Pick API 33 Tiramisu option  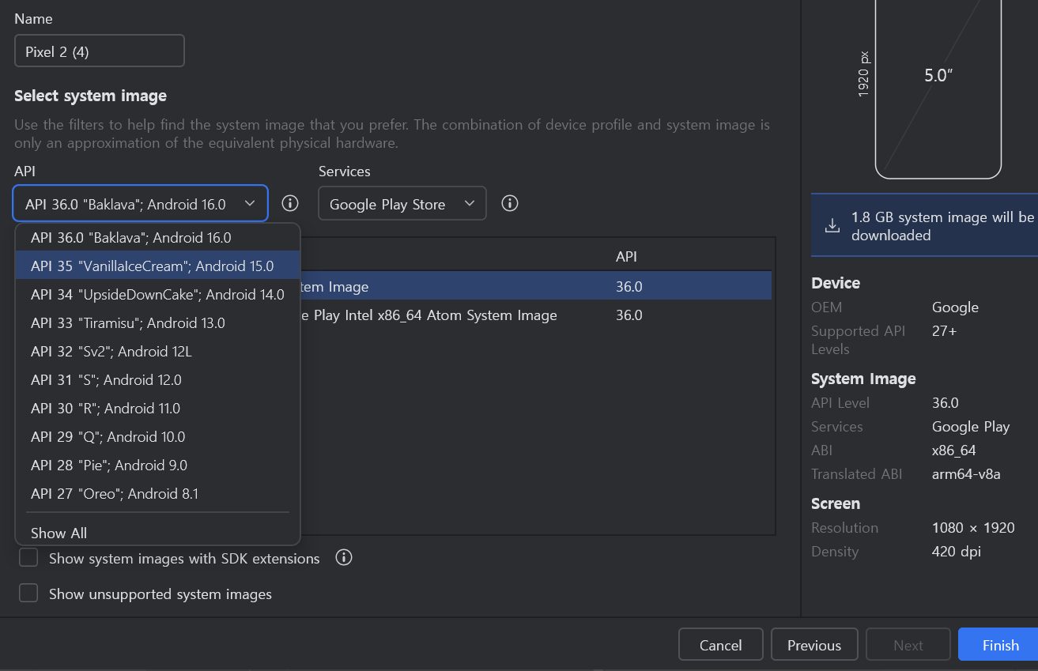click(127, 323)
